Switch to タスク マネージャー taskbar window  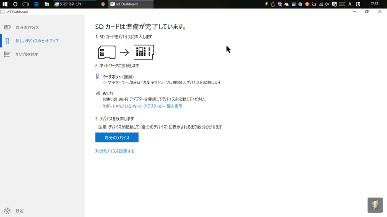(74, 4)
